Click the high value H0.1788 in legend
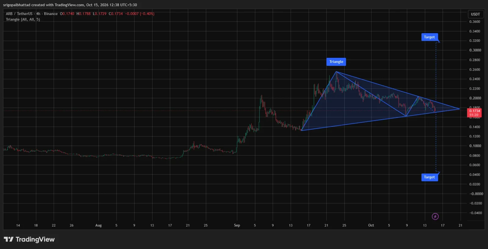This screenshot has width=488, height=249. pos(84,14)
